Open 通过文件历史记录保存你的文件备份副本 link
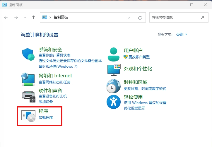 pos(70,61)
